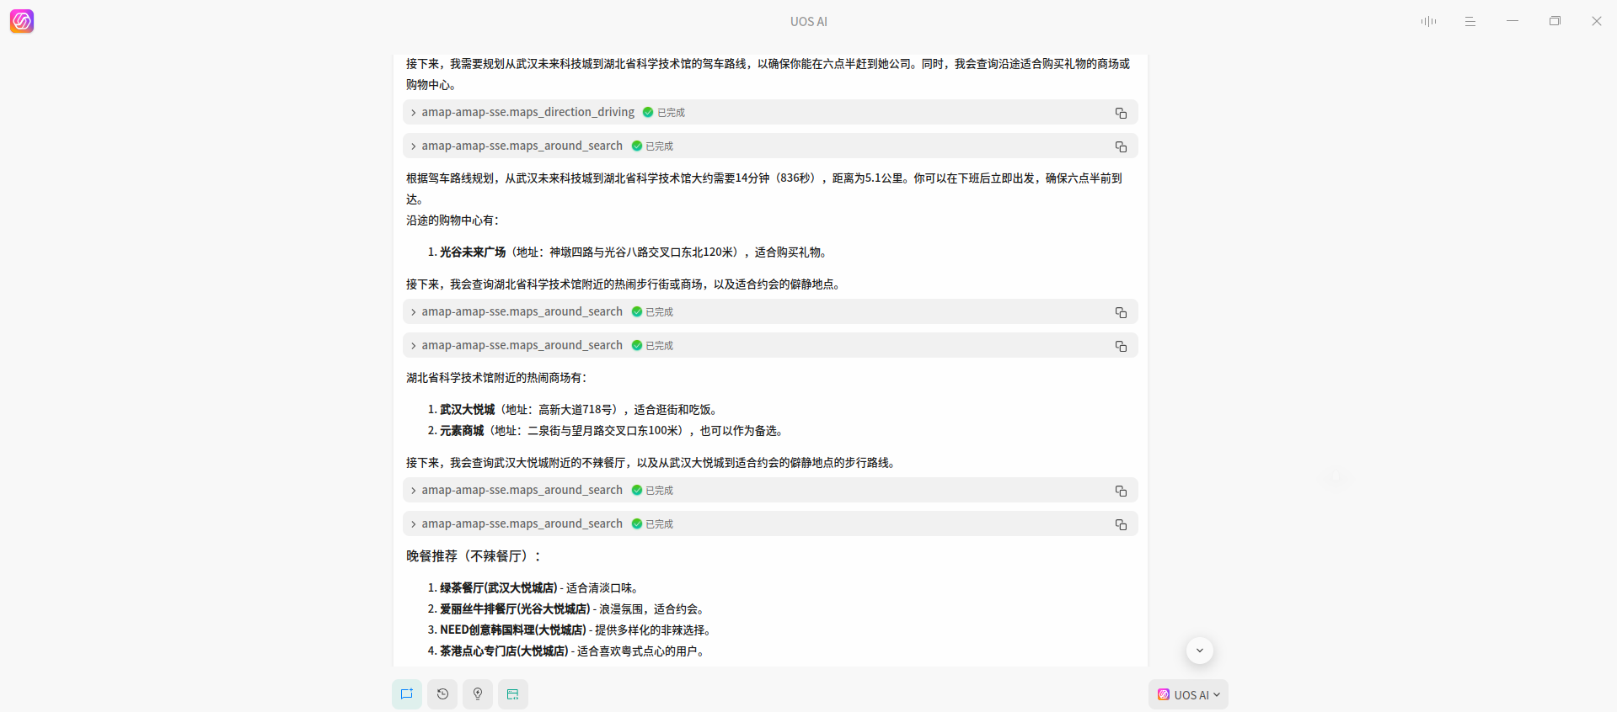
Task: Expand the maps_around_search row right under the 不辣餐厅 query sentence
Action: [x=414, y=491]
